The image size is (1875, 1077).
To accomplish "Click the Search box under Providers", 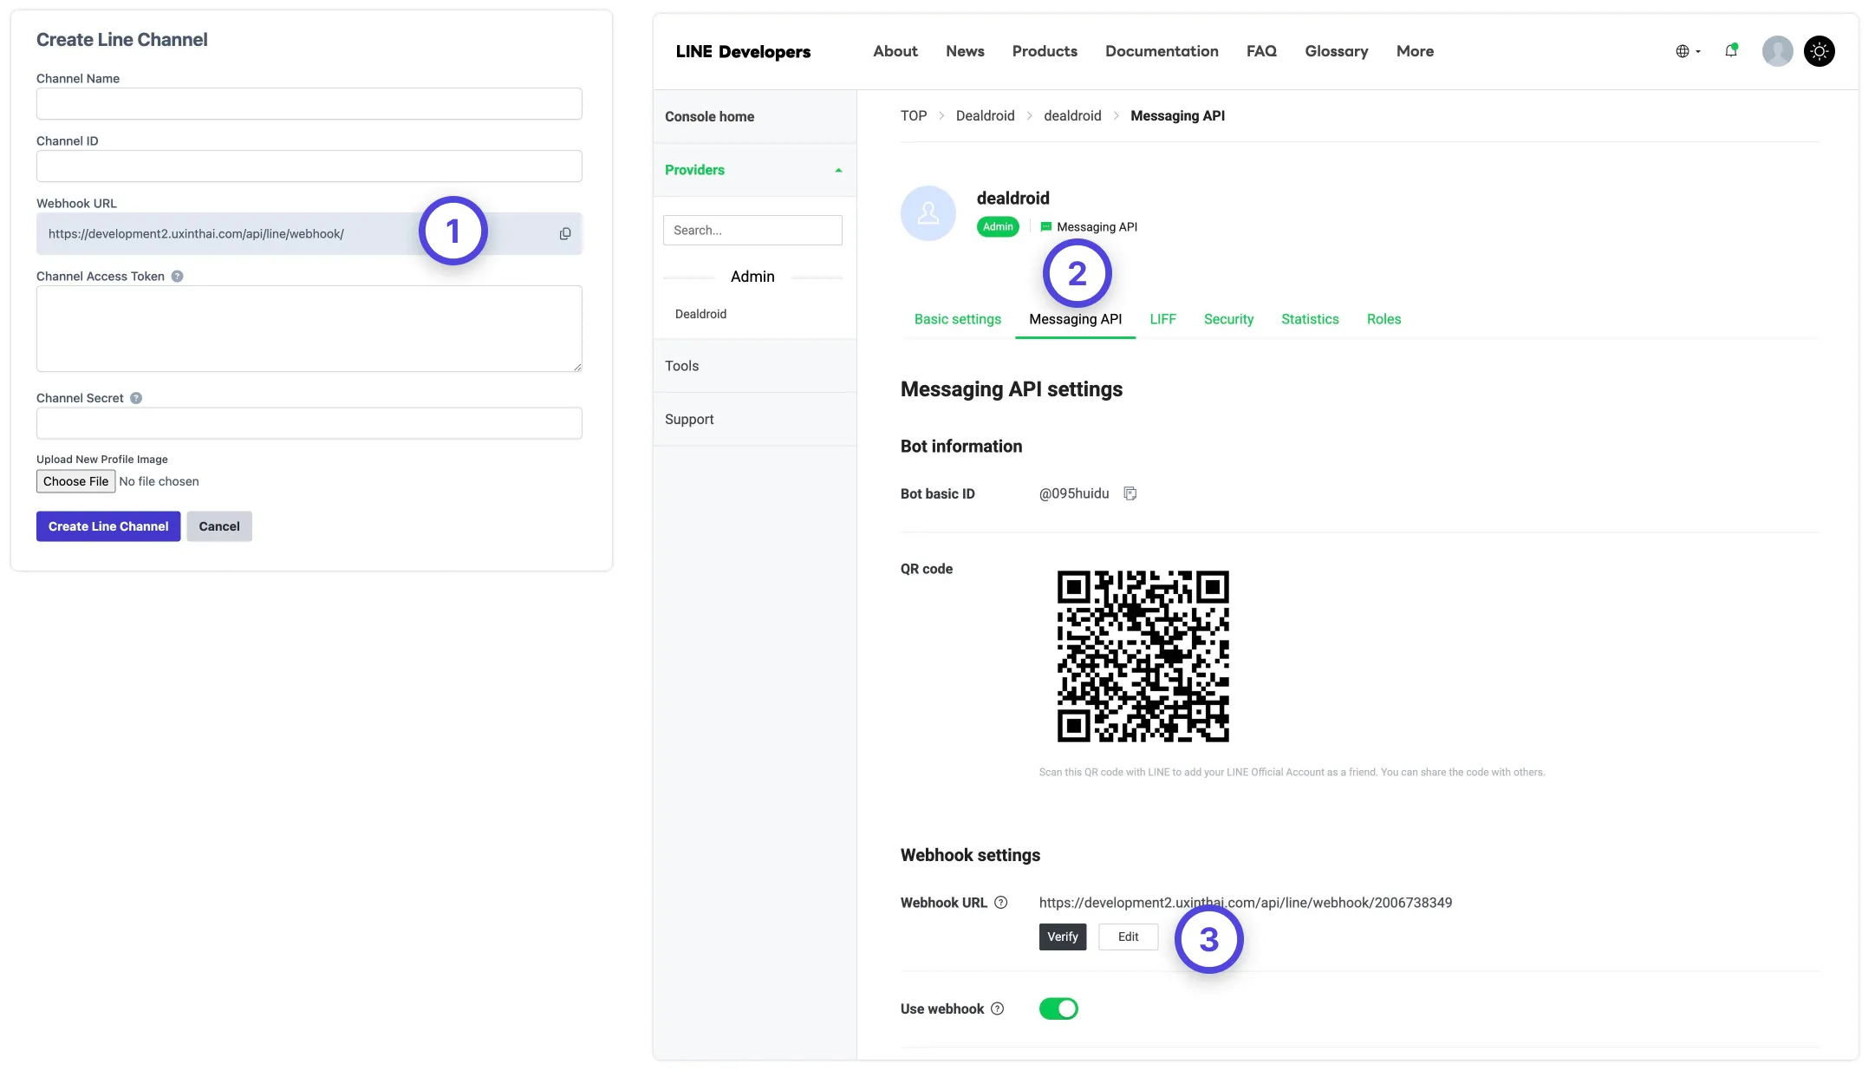I will [752, 230].
